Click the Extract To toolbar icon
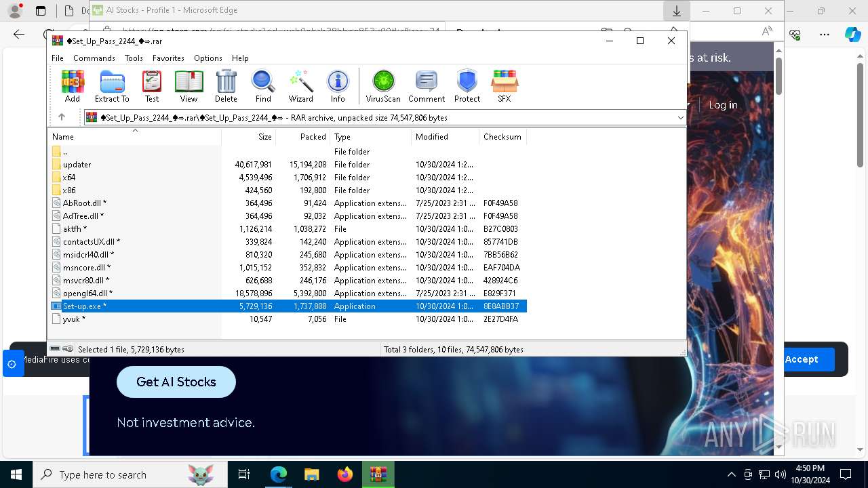Image resolution: width=868 pixels, height=488 pixels. (x=112, y=86)
